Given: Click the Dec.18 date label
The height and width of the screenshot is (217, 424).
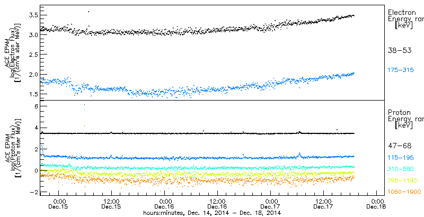Looking at the screenshot, I should click(x=377, y=207).
